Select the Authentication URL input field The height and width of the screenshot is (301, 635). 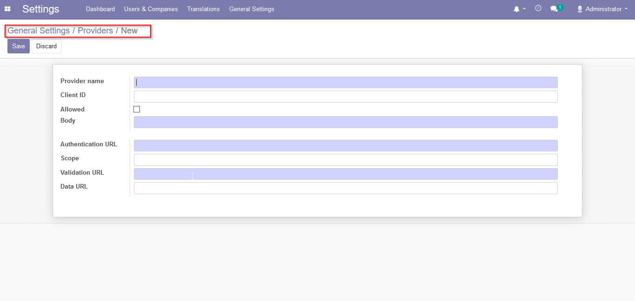[x=345, y=146]
